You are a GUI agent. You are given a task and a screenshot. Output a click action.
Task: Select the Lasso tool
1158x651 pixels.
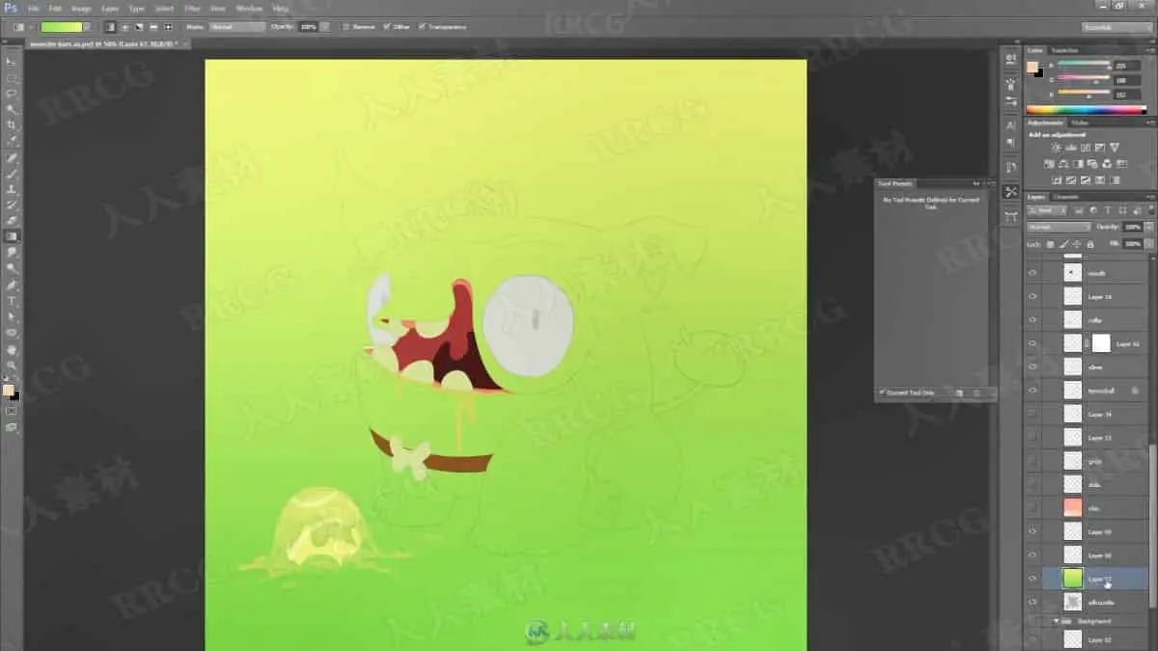click(12, 94)
